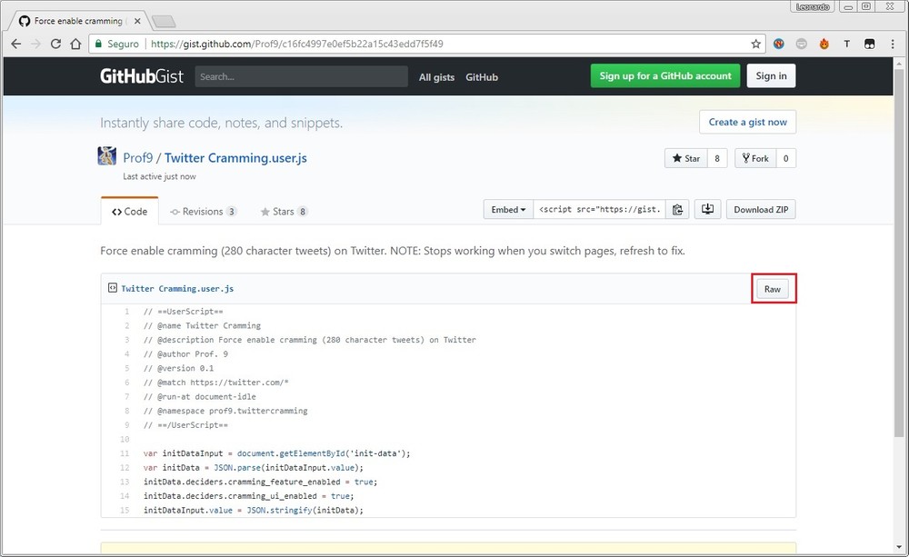Click the Raw button
The height and width of the screenshot is (557, 909).
pos(772,289)
